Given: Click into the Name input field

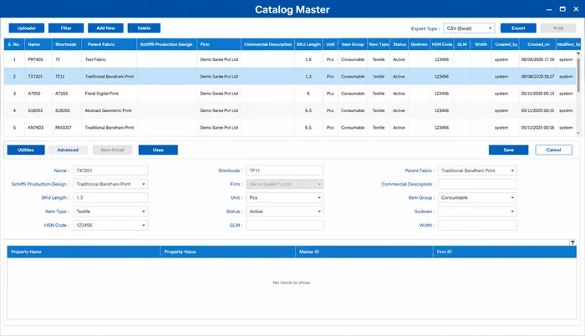Looking at the screenshot, I should pos(110,171).
